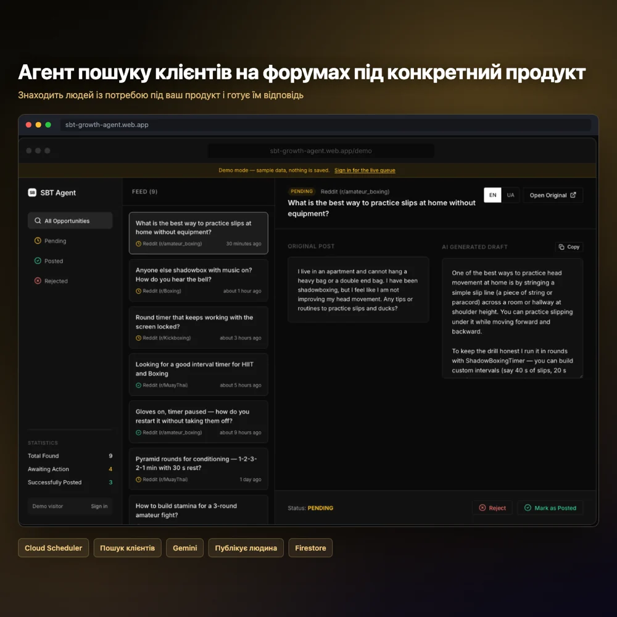The image size is (617, 617).
Task: Click the yellow minimize window dot
Action: pos(38,125)
